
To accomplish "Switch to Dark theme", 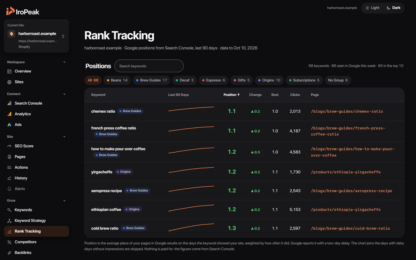I will point(393,8).
